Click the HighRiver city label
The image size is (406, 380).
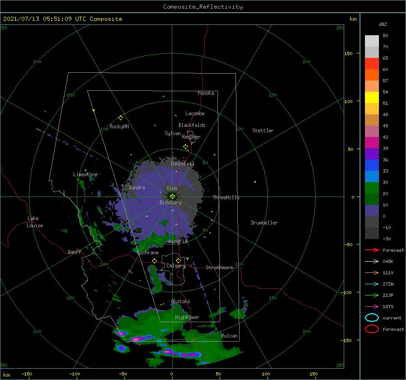point(187,317)
